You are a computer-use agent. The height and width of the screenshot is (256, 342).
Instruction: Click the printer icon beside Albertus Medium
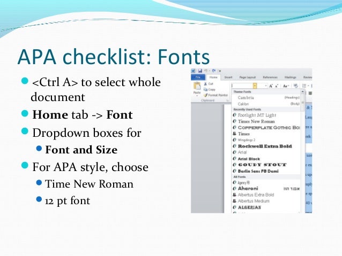pyautogui.click(x=234, y=201)
